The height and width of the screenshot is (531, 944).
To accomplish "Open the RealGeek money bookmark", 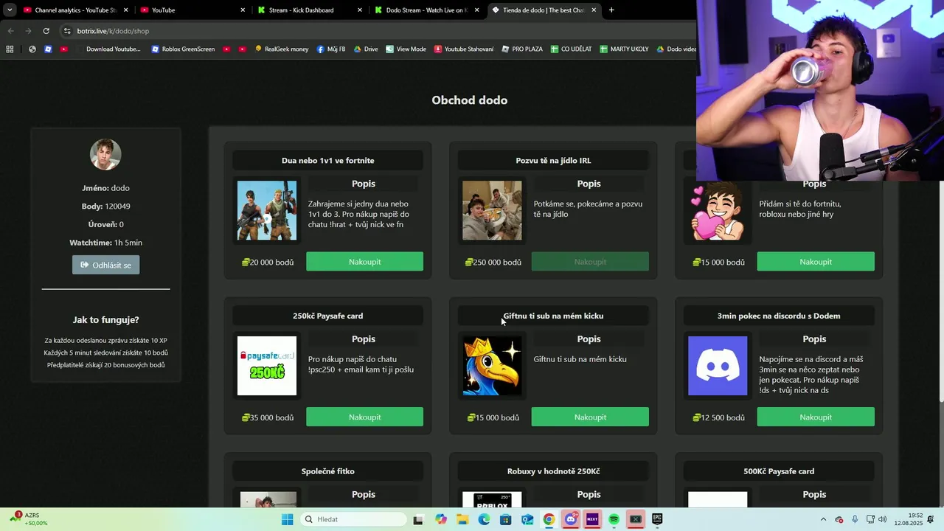I will pyautogui.click(x=282, y=49).
